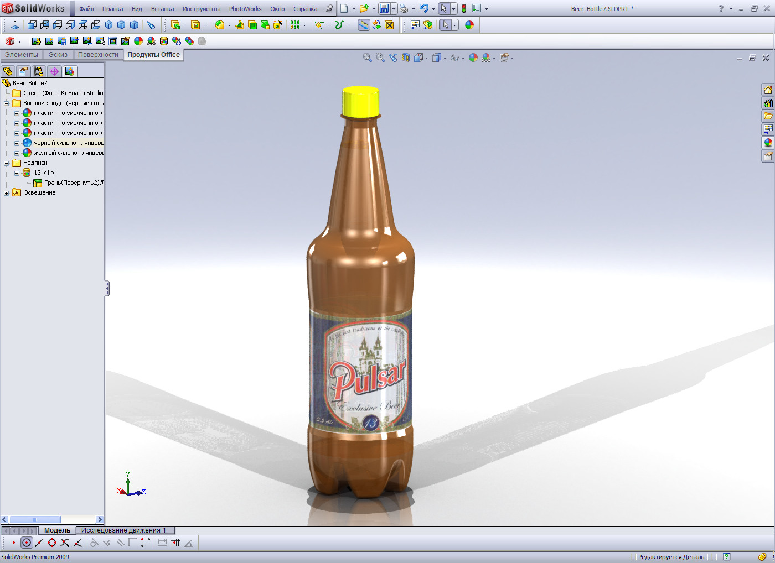This screenshot has width=775, height=563.
Task: Open the Инструменты menu
Action: (x=201, y=9)
